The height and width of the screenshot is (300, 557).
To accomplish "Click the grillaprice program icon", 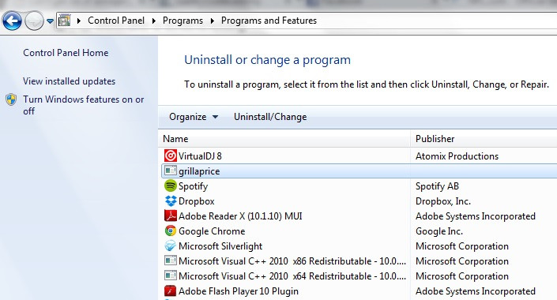I will click(x=171, y=171).
